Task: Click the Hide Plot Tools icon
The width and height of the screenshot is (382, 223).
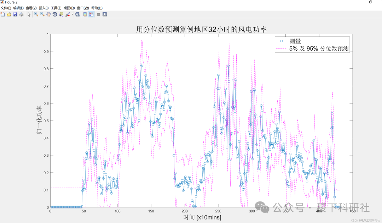Action: click(98, 15)
